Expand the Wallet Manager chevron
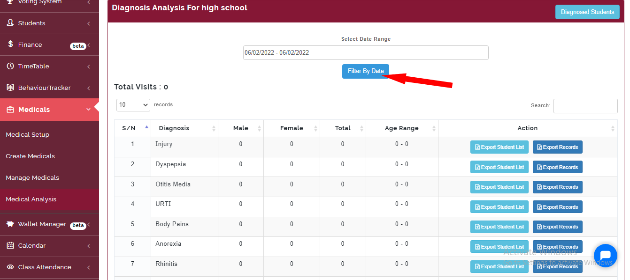Viewport: 630px width, 280px height. (x=89, y=225)
